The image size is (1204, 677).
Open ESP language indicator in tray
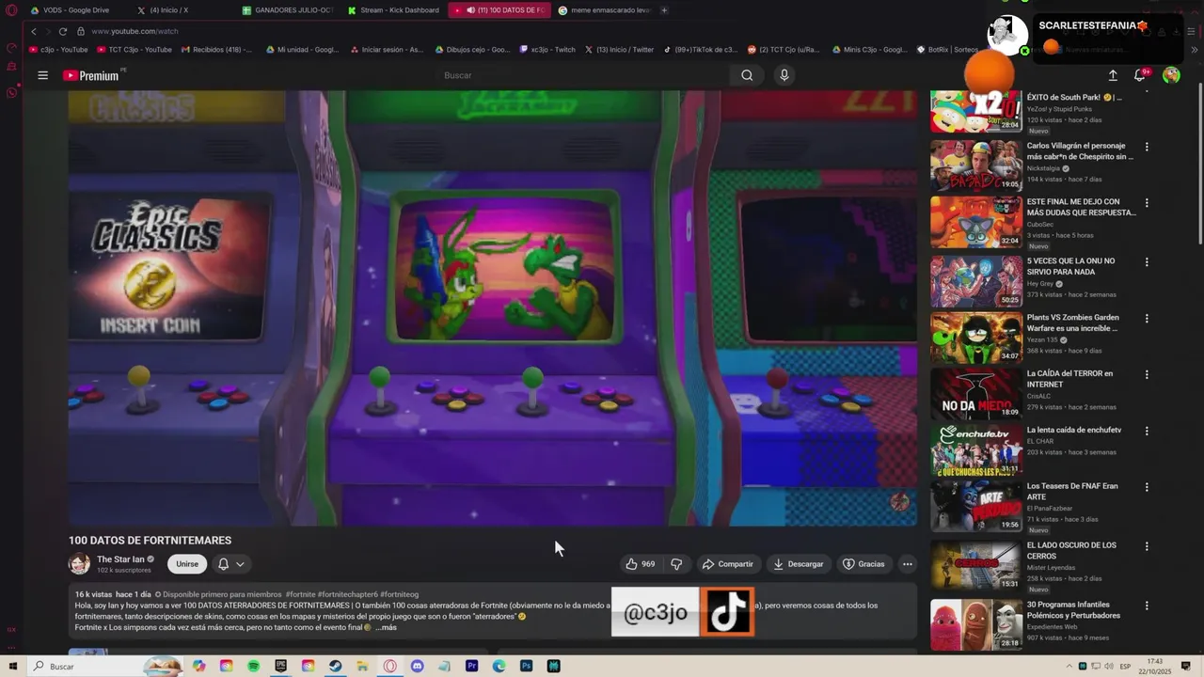(x=1125, y=666)
